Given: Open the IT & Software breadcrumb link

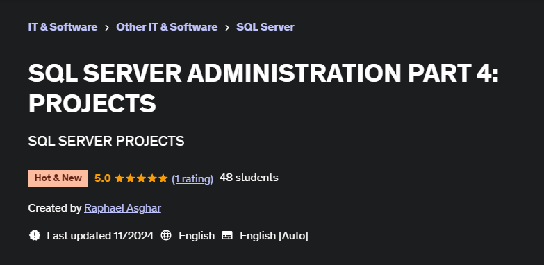Looking at the screenshot, I should coord(63,27).
